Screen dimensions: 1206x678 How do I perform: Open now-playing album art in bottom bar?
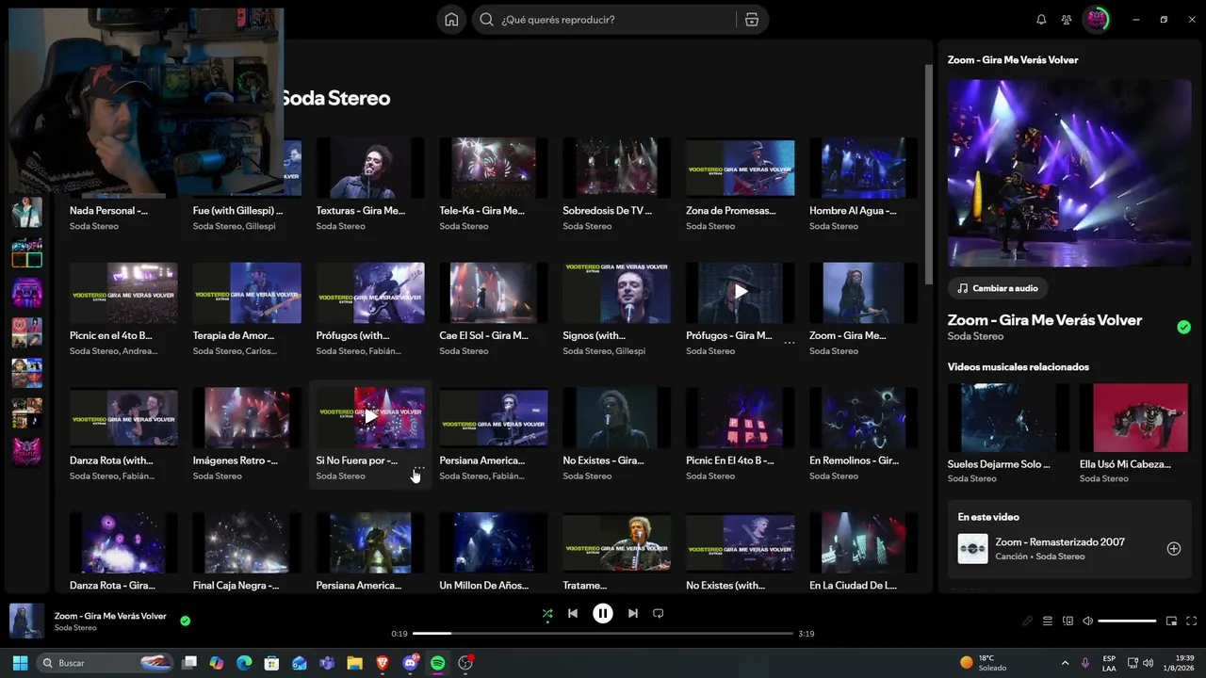26,621
